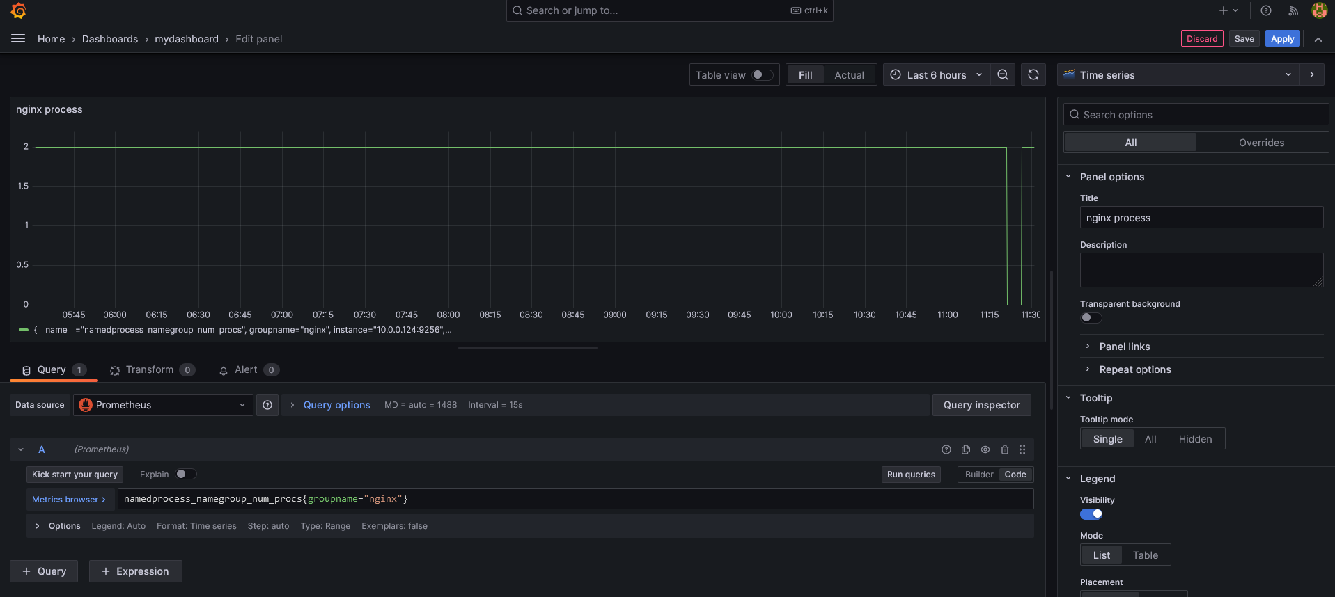Show query A help icon
1335x597 pixels.
pos(946,449)
